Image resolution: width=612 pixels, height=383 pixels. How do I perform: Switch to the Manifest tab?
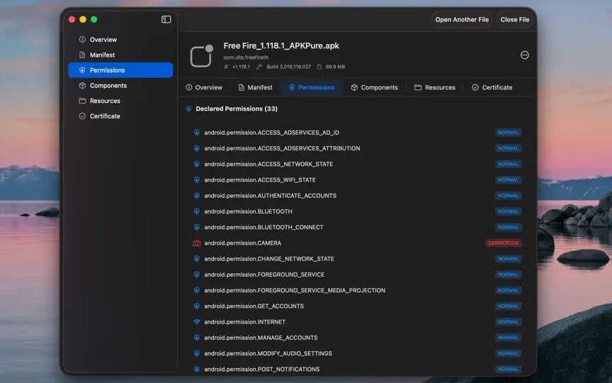click(255, 87)
